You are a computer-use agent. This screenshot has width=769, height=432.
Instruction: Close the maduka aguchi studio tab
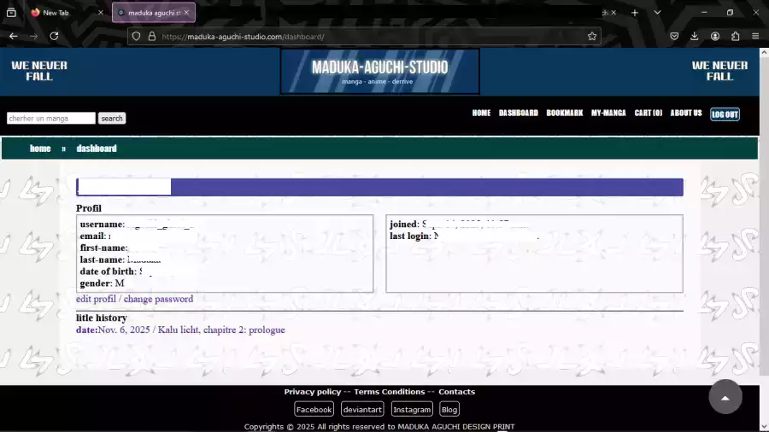point(186,13)
